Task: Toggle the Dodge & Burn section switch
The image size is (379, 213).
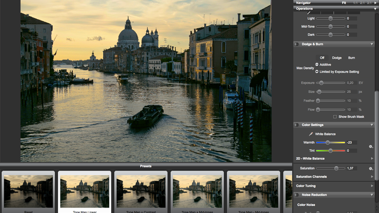Action: [x=297, y=44]
